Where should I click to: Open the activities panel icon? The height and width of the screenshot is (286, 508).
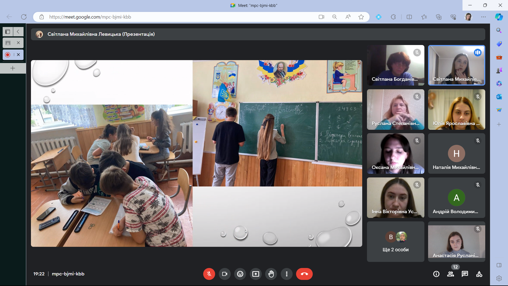click(479, 274)
